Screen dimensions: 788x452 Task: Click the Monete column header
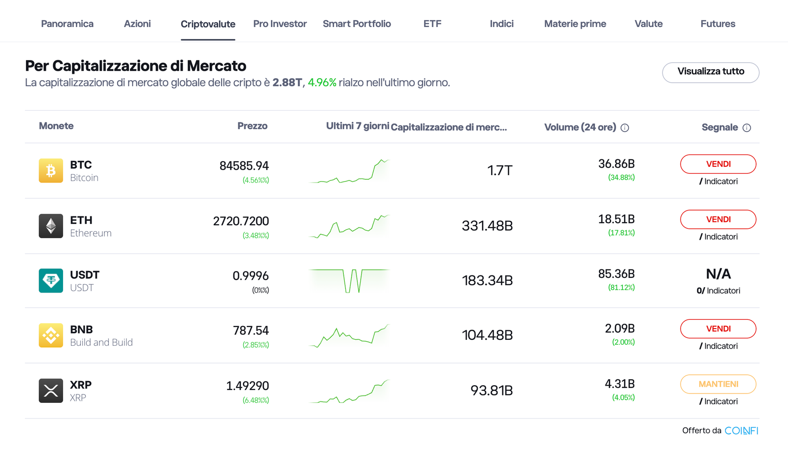point(56,126)
